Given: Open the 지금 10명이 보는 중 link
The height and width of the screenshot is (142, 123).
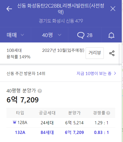Looking at the screenshot, I should tap(96, 73).
